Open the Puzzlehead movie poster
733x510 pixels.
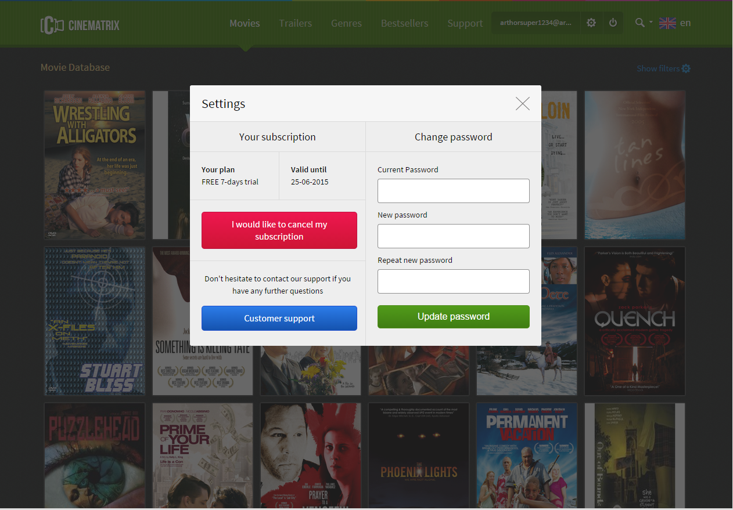pyautogui.click(x=95, y=455)
